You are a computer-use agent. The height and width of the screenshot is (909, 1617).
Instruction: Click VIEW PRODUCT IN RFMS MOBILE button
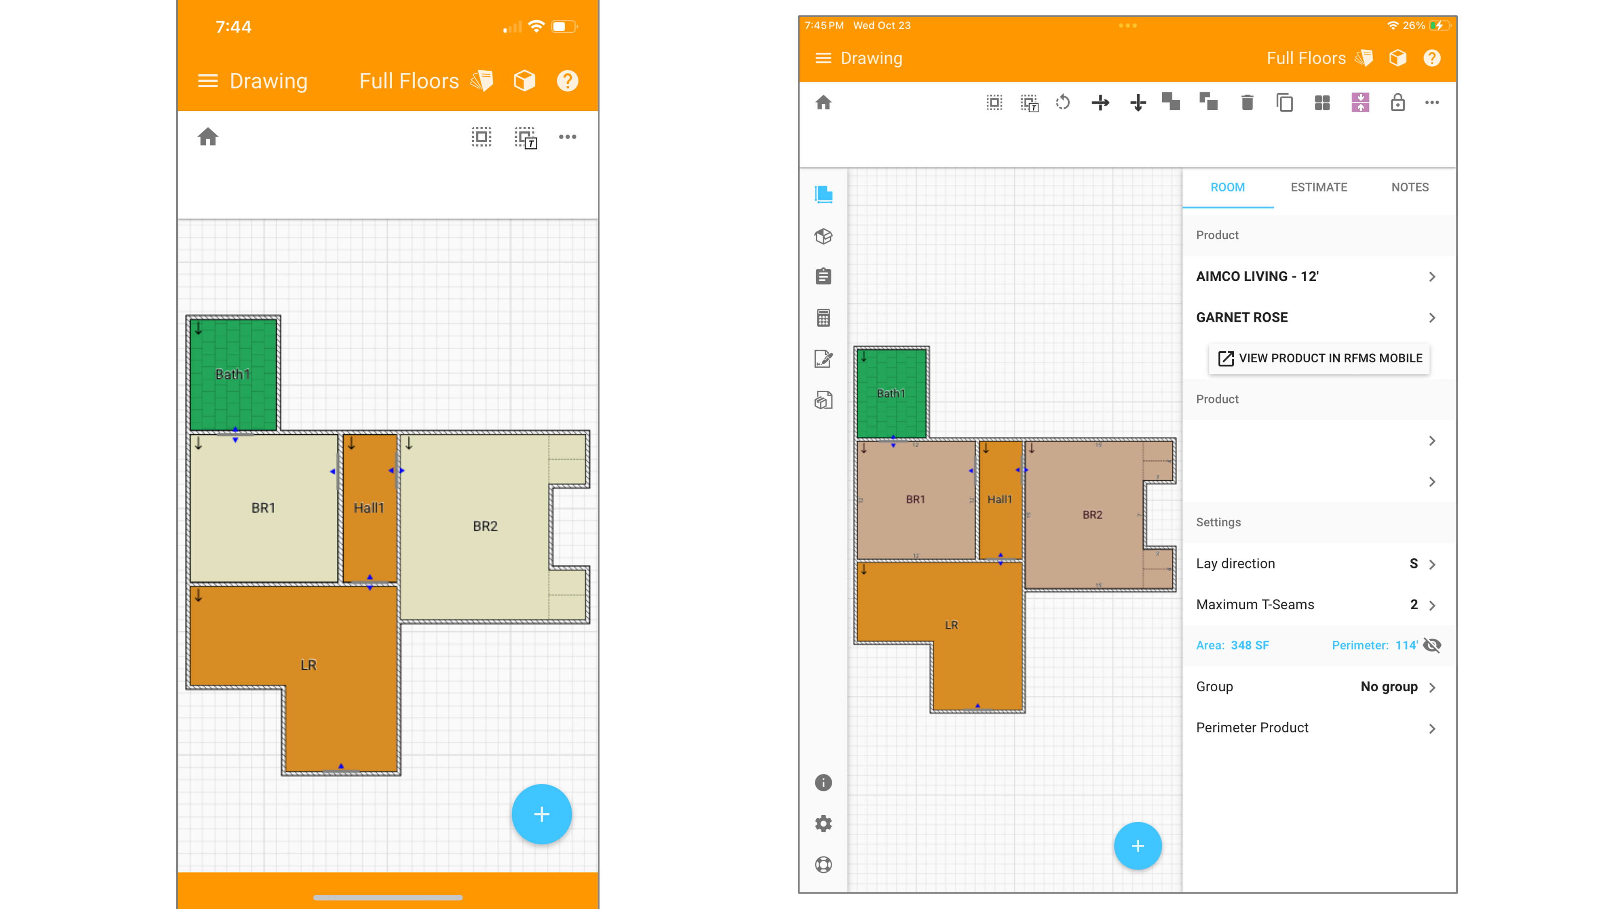(x=1320, y=358)
